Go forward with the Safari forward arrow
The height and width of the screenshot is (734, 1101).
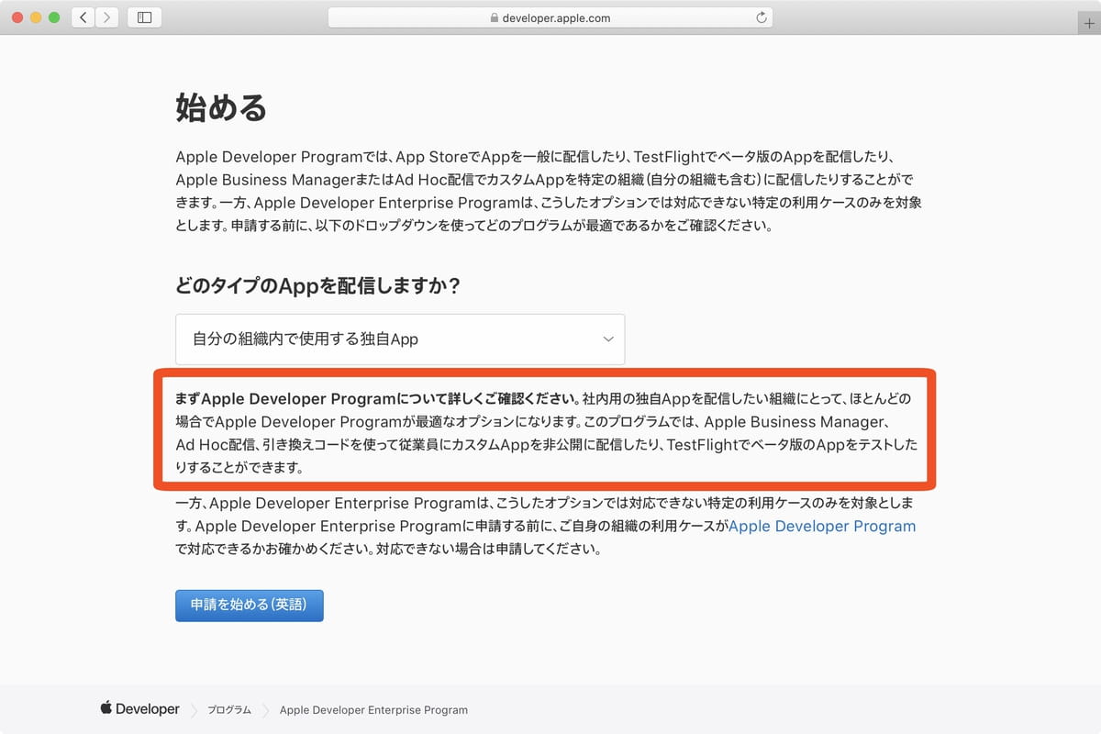(107, 17)
